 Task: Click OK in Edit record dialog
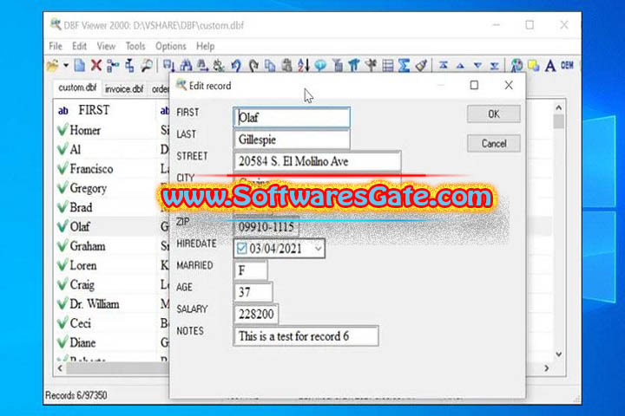coord(493,114)
